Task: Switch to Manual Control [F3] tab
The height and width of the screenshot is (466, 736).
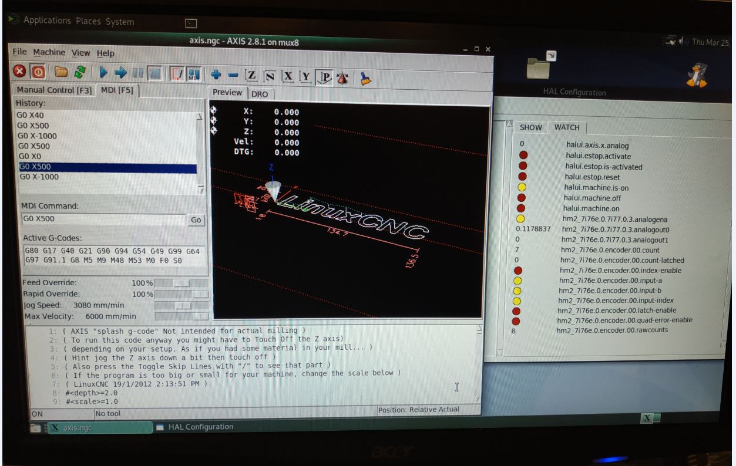Action: 54,90
